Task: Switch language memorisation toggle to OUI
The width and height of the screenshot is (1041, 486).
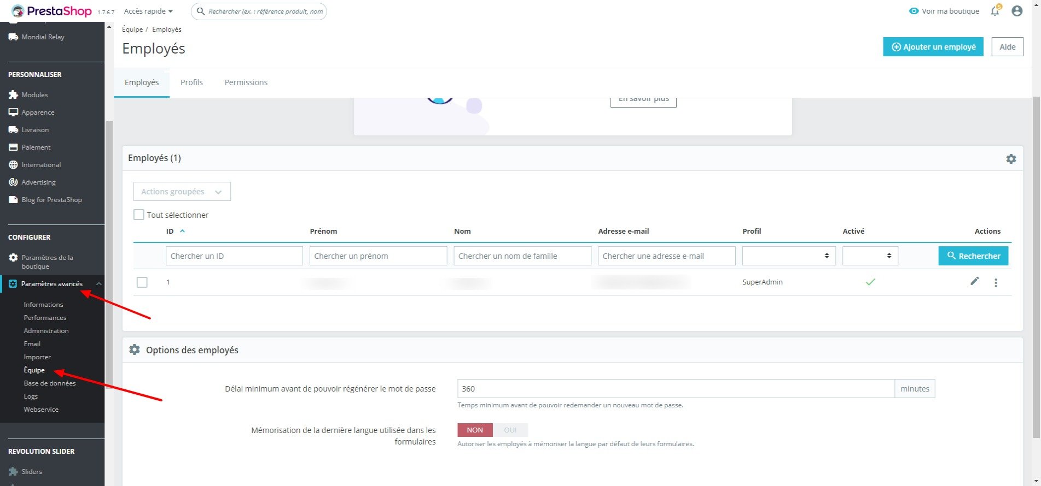Action: click(510, 430)
